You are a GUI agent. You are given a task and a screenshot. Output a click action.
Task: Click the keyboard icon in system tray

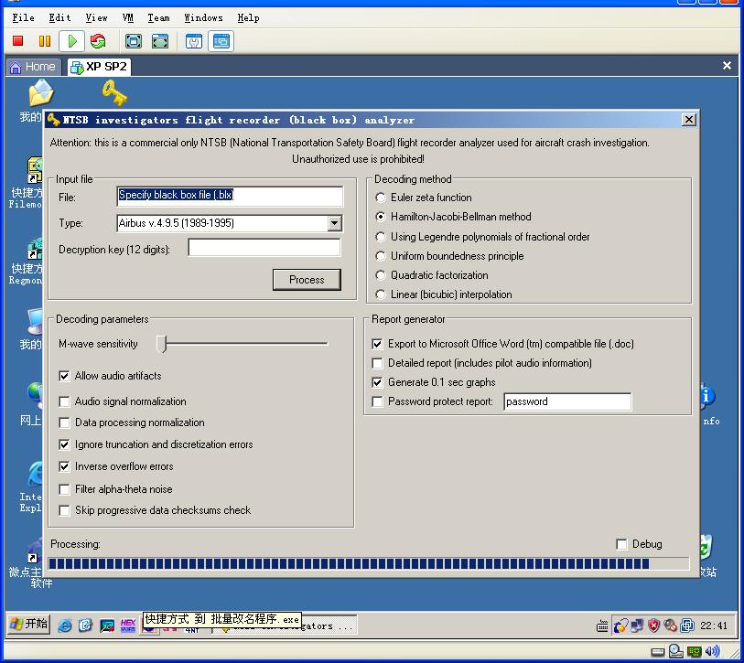coord(602,626)
